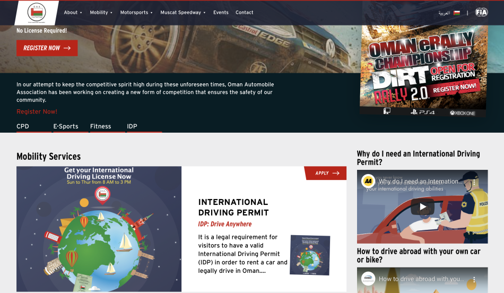Click the 'IDP: Drive Anywhere' subtitle
Image resolution: width=504 pixels, height=293 pixels.
coord(225,224)
